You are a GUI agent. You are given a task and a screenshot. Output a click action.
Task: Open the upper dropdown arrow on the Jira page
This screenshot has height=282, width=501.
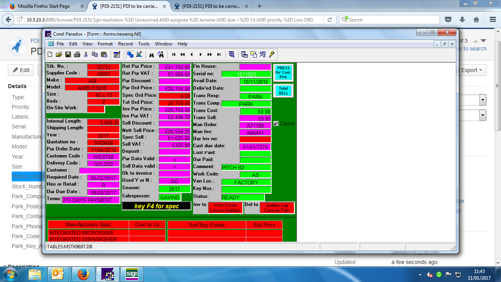tap(483, 99)
